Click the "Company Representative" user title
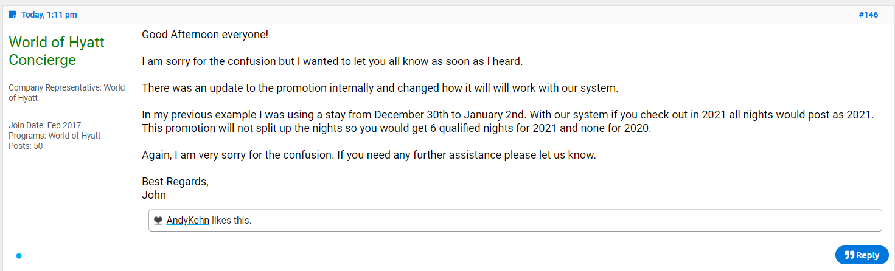The width and height of the screenshot is (895, 271). coord(67,92)
